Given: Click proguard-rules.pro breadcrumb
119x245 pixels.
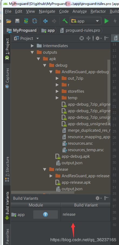Looking at the screenshot, I should [x=80, y=30].
